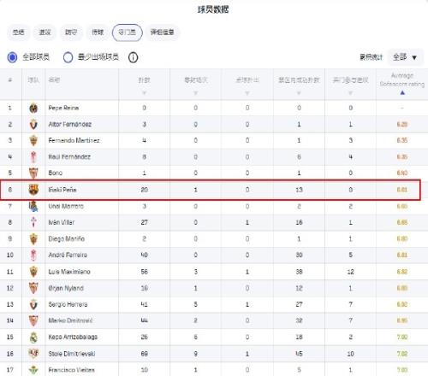Sort by the 零封场次 column arrow
Viewport: 428px width, 376px height.
point(195,93)
